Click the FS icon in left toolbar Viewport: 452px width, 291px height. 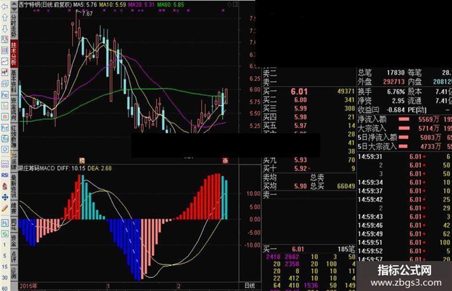click(5, 223)
